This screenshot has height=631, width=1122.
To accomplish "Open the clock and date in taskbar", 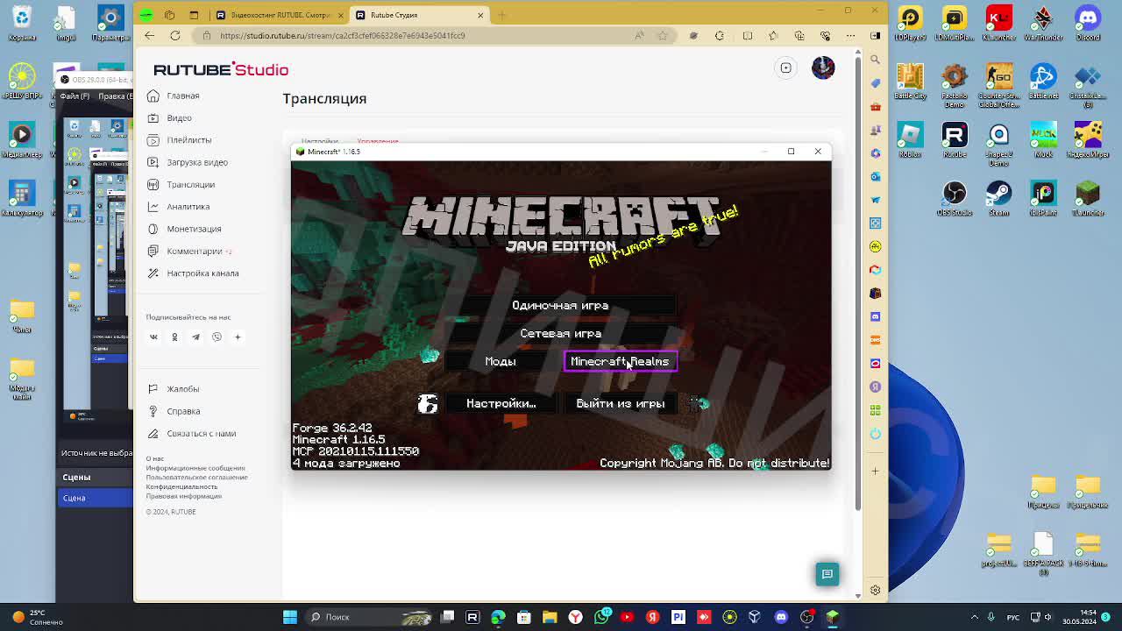I will coord(1079,617).
